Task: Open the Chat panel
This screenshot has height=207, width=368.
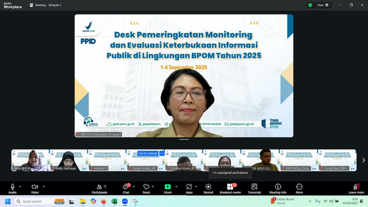Action: [126, 189]
